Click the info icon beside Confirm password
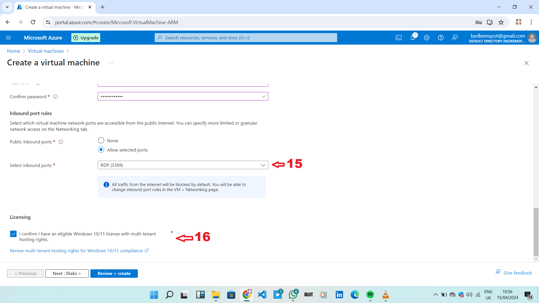 point(56,97)
